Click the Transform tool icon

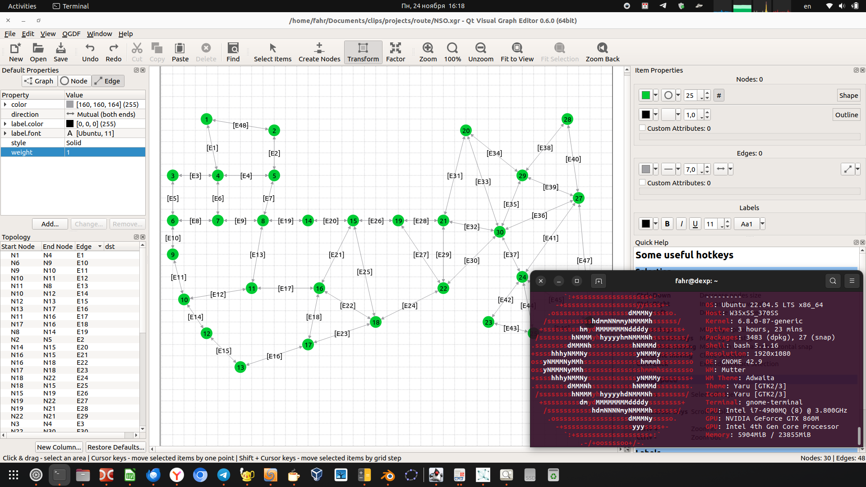[x=363, y=48]
